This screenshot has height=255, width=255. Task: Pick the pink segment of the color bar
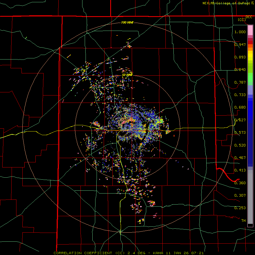250,30
